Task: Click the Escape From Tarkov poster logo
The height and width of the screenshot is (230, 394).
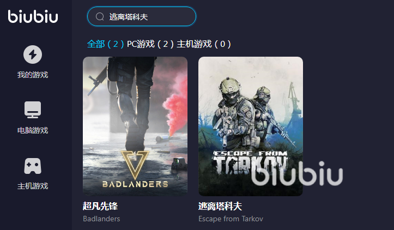Action: (250, 162)
